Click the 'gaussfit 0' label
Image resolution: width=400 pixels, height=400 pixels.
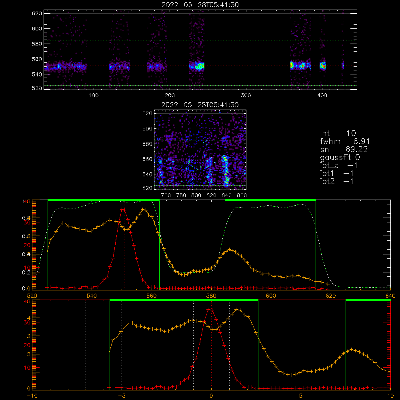coord(340,157)
